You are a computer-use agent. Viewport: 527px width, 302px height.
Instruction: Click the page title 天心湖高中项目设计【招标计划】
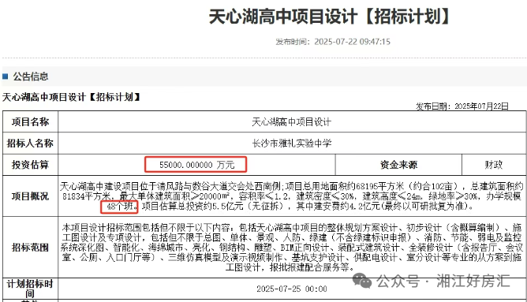click(329, 17)
